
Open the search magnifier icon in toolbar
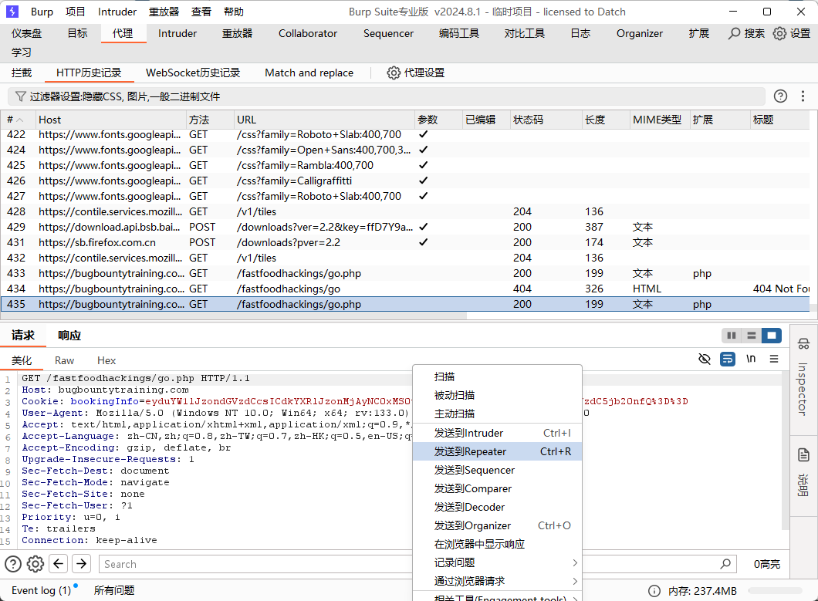pyautogui.click(x=734, y=33)
